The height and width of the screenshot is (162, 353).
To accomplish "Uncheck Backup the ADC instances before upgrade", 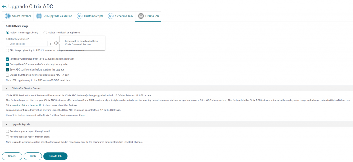I will [x=8, y=64].
